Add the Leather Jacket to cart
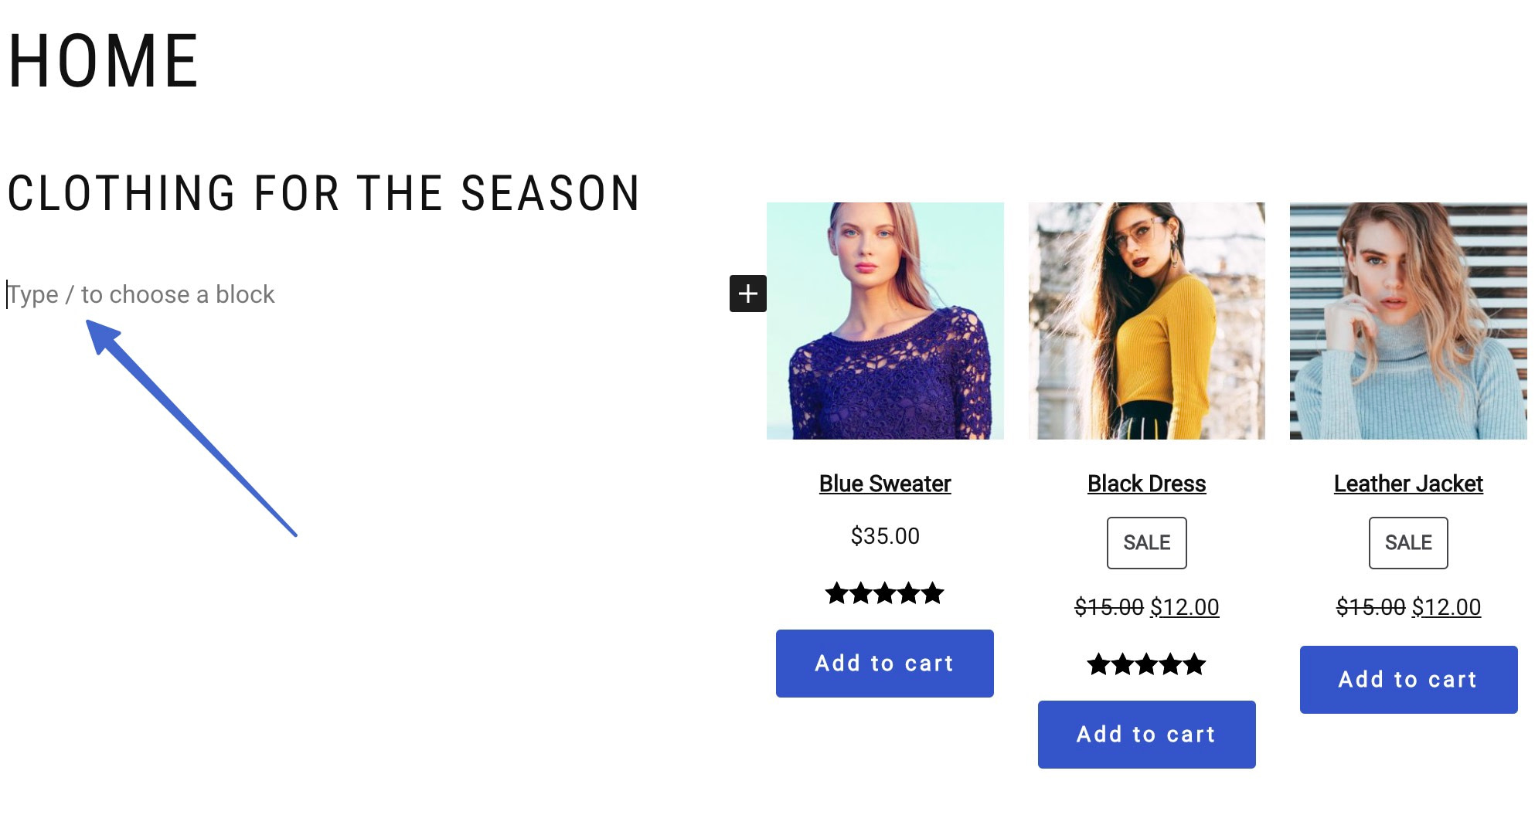 click(x=1408, y=680)
